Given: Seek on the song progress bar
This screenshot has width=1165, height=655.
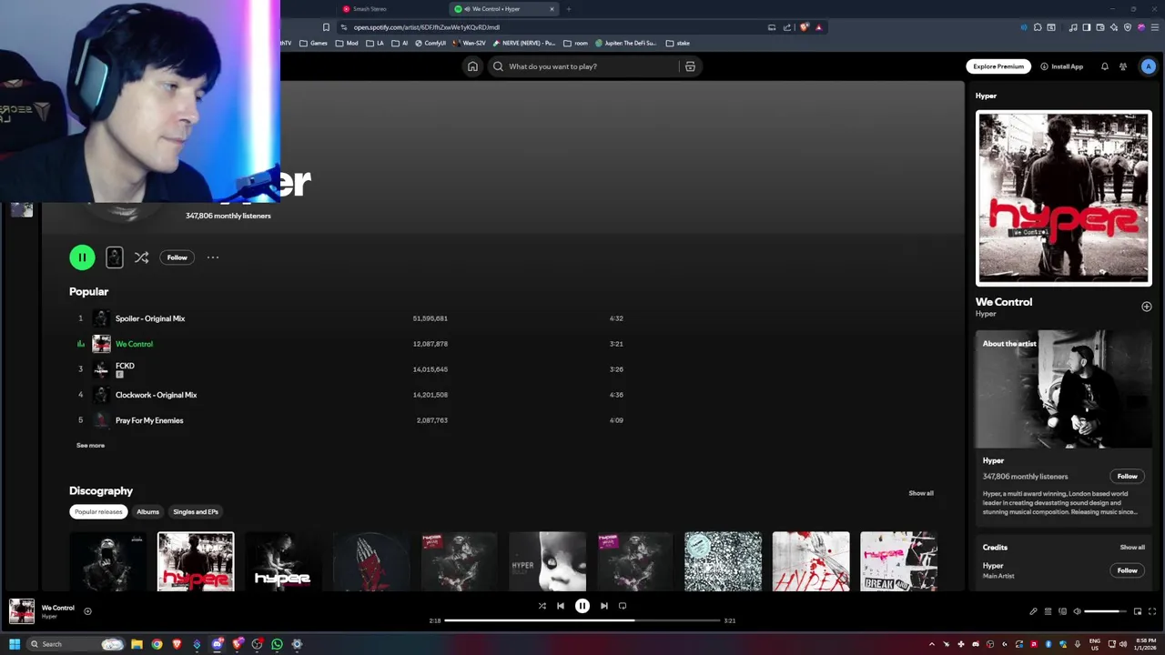Looking at the screenshot, I should pos(582,620).
